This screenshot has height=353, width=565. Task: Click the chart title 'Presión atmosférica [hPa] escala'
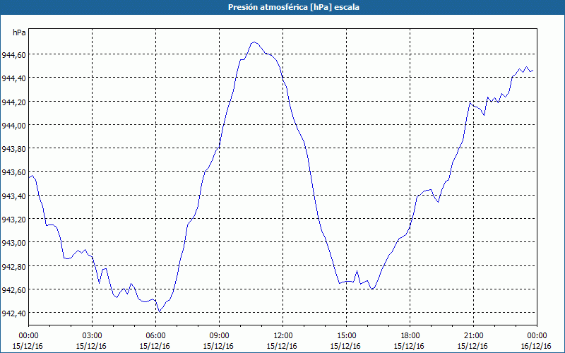click(x=294, y=7)
